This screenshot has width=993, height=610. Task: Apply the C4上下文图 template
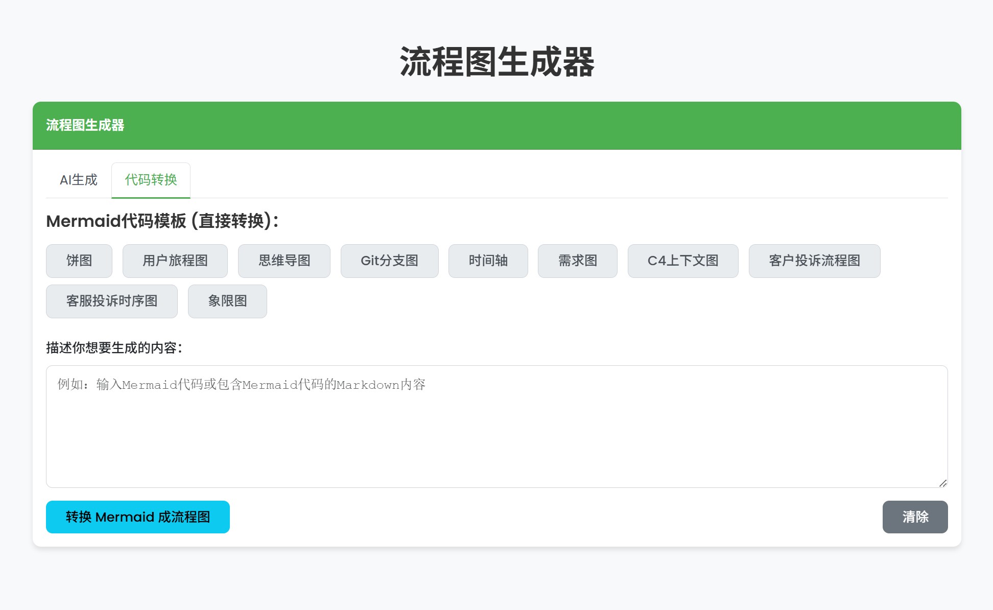(x=683, y=261)
